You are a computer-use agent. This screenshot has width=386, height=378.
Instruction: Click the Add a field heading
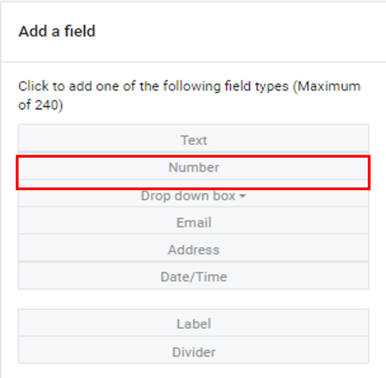coord(57,31)
